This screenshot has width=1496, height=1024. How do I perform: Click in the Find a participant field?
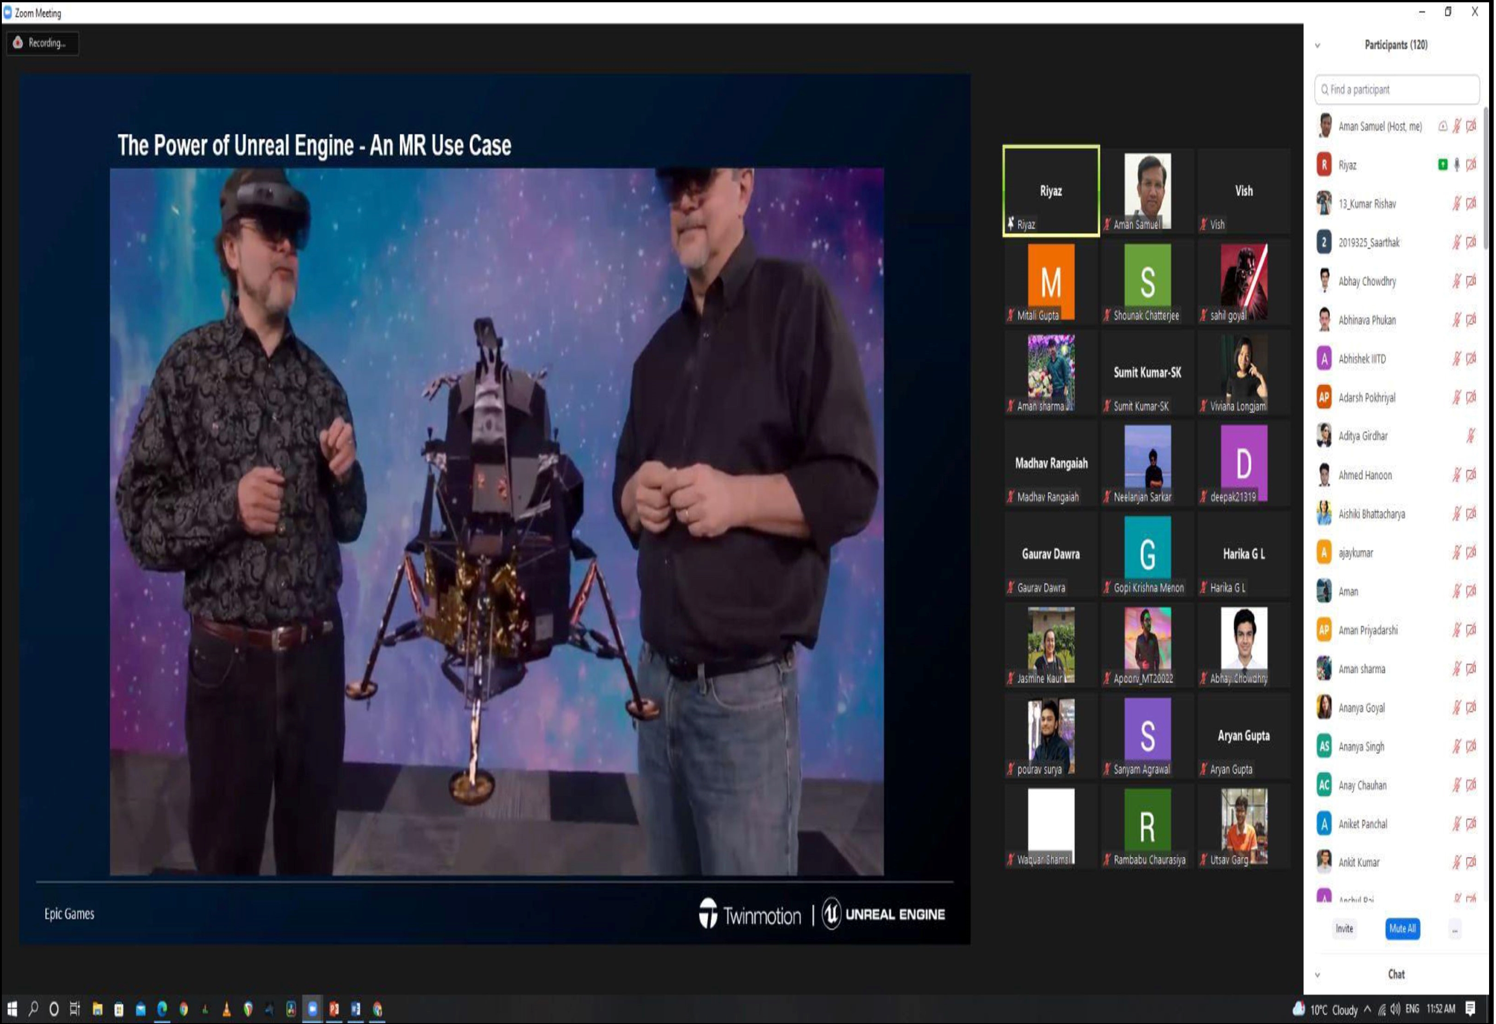click(1397, 89)
